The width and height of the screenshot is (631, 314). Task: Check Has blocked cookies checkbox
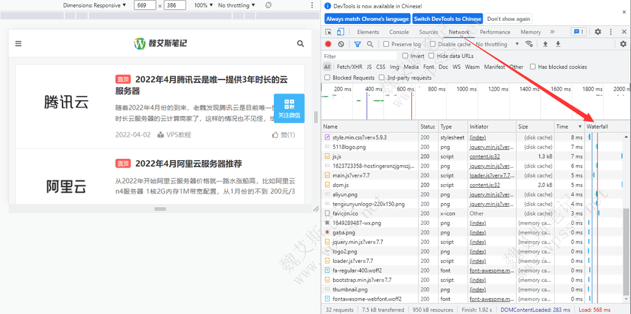pyautogui.click(x=533, y=67)
